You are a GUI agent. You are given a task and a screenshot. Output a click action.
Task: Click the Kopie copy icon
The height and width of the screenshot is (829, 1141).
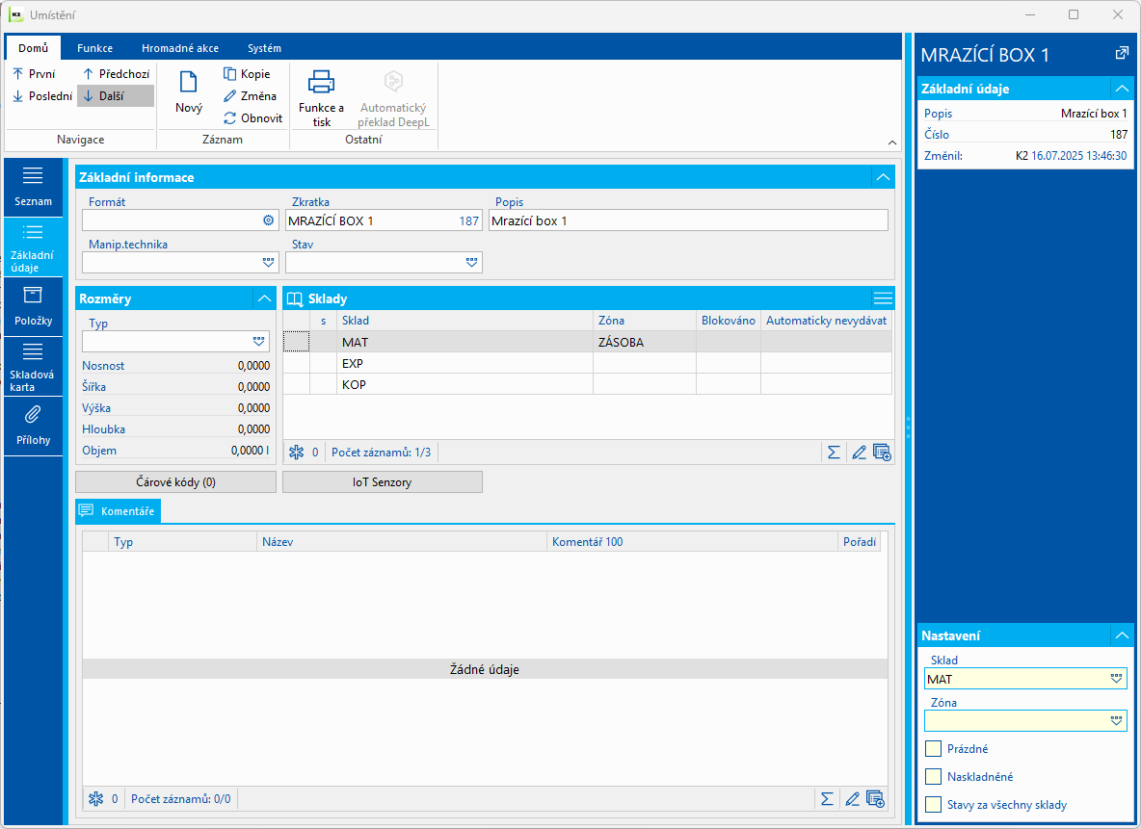[x=229, y=74]
